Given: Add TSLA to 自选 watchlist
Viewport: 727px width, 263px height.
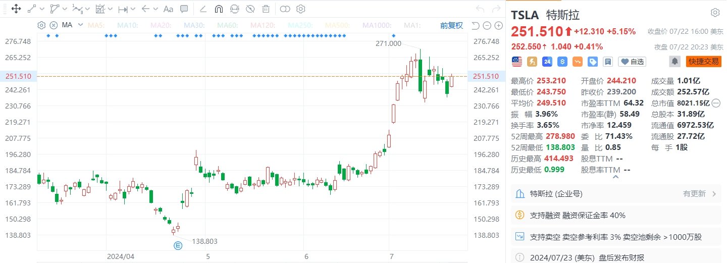Looking at the screenshot, I should (632, 62).
